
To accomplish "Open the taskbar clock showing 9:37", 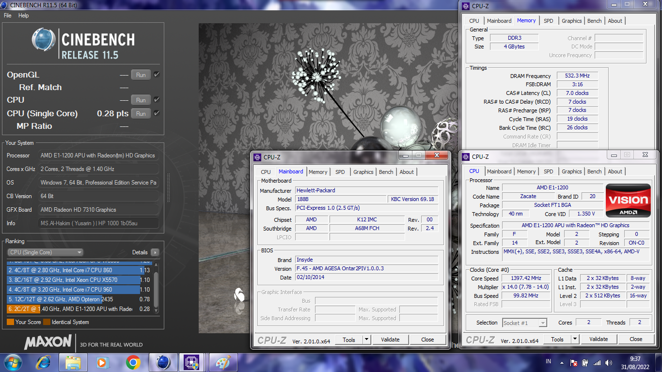I will 635,362.
